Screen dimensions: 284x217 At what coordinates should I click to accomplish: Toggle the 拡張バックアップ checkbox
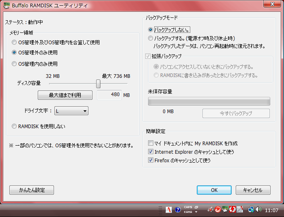click(148, 56)
